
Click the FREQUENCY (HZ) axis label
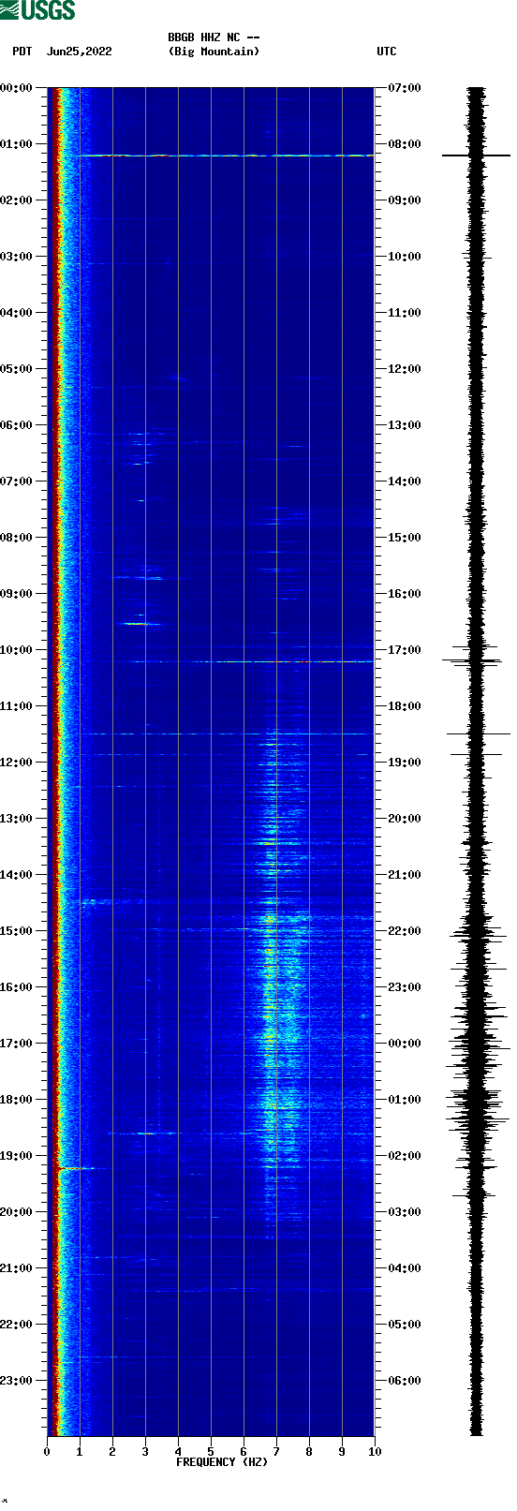[x=222, y=1462]
